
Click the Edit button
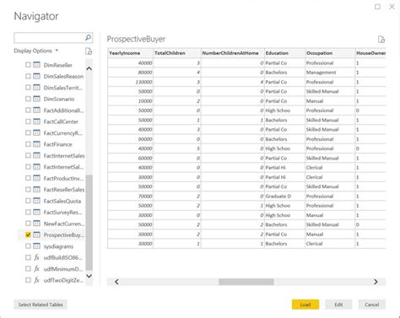338,305
